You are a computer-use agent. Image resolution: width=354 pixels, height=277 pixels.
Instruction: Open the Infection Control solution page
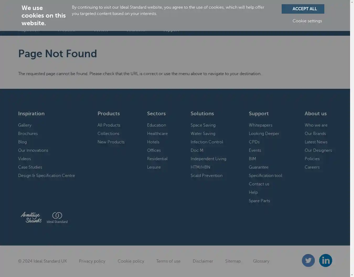pyautogui.click(x=207, y=142)
